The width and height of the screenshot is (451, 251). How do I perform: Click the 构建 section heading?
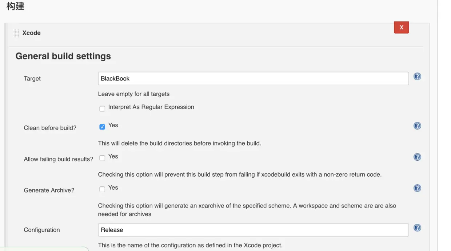pyautogui.click(x=15, y=6)
